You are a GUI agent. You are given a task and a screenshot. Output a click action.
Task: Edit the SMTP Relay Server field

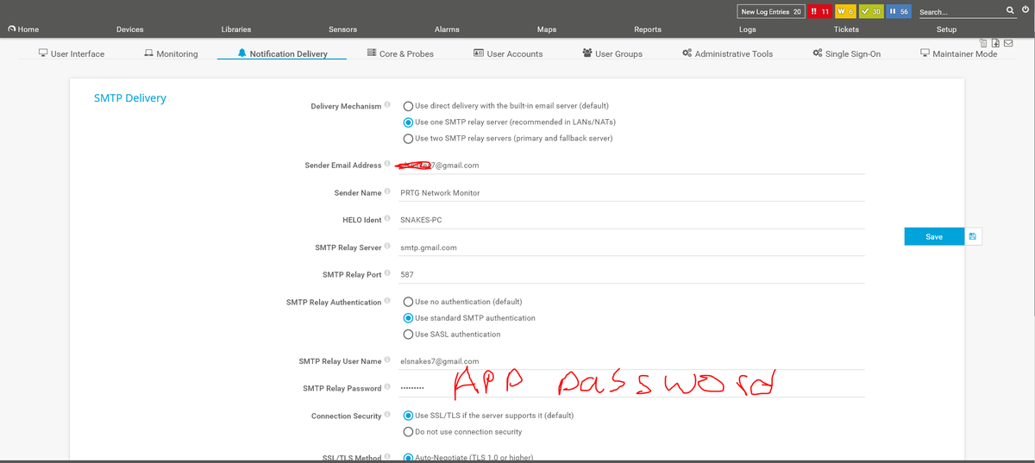pos(632,247)
